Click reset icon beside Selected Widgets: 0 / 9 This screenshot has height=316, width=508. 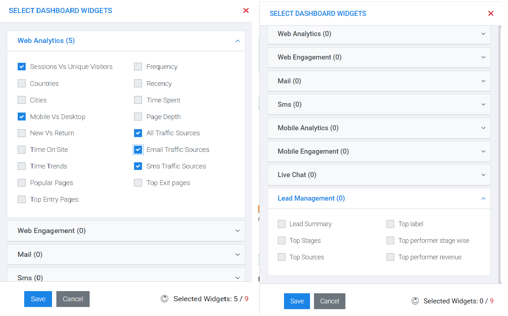[x=415, y=301]
